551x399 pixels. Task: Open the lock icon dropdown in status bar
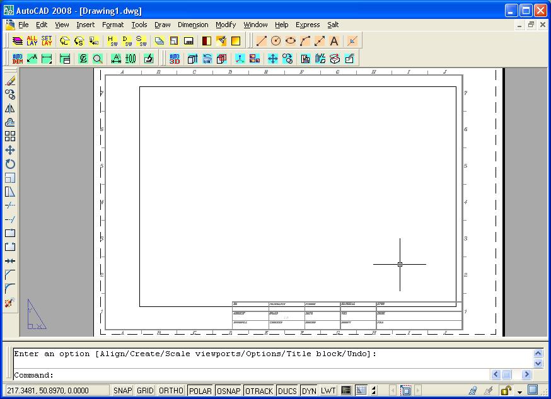coord(519,391)
